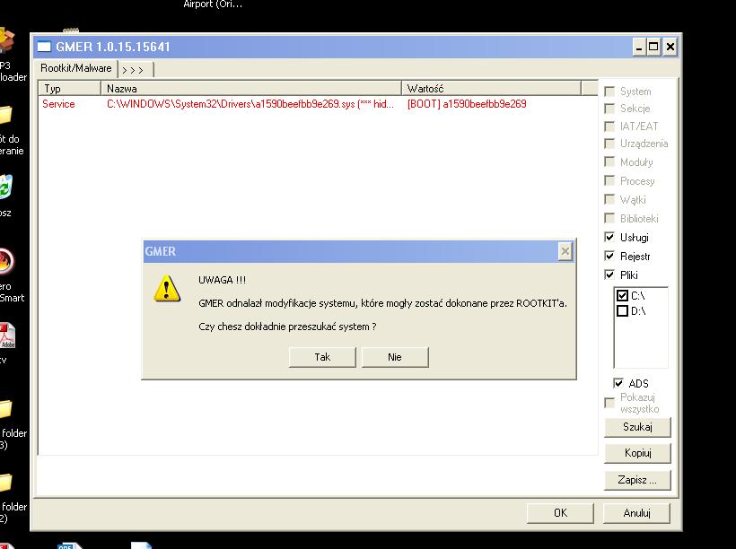Click the OK button in GMER window
The height and width of the screenshot is (549, 736).
560,513
